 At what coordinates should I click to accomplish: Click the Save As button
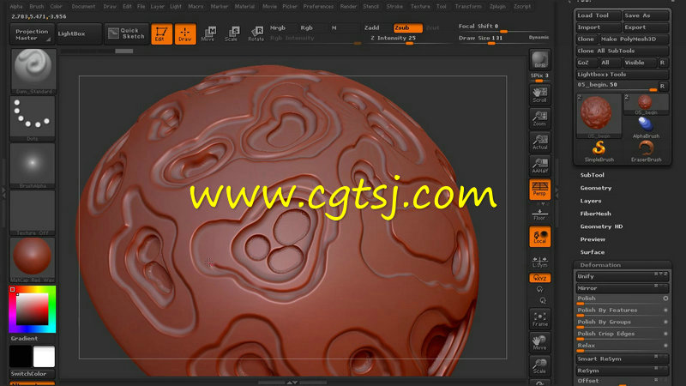[x=646, y=15]
